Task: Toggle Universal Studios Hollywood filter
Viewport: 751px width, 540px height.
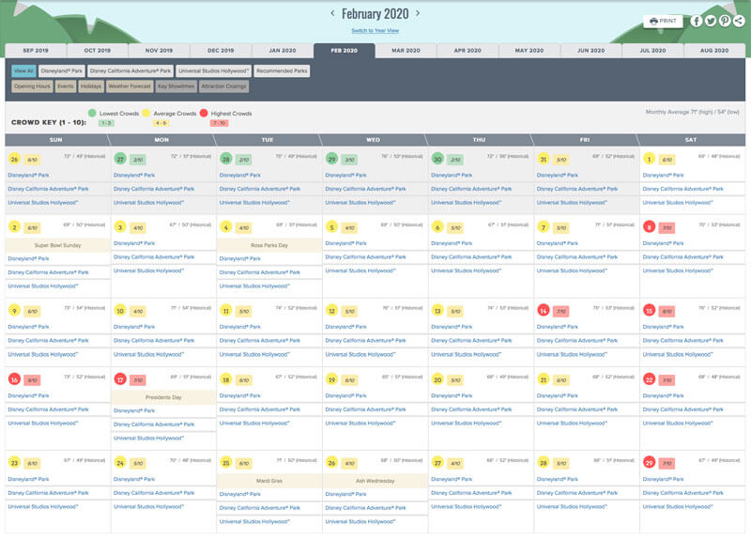Action: tap(214, 71)
